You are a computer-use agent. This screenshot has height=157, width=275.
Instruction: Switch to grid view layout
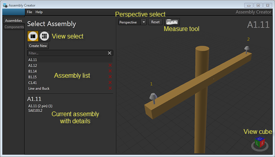[x=44, y=36]
